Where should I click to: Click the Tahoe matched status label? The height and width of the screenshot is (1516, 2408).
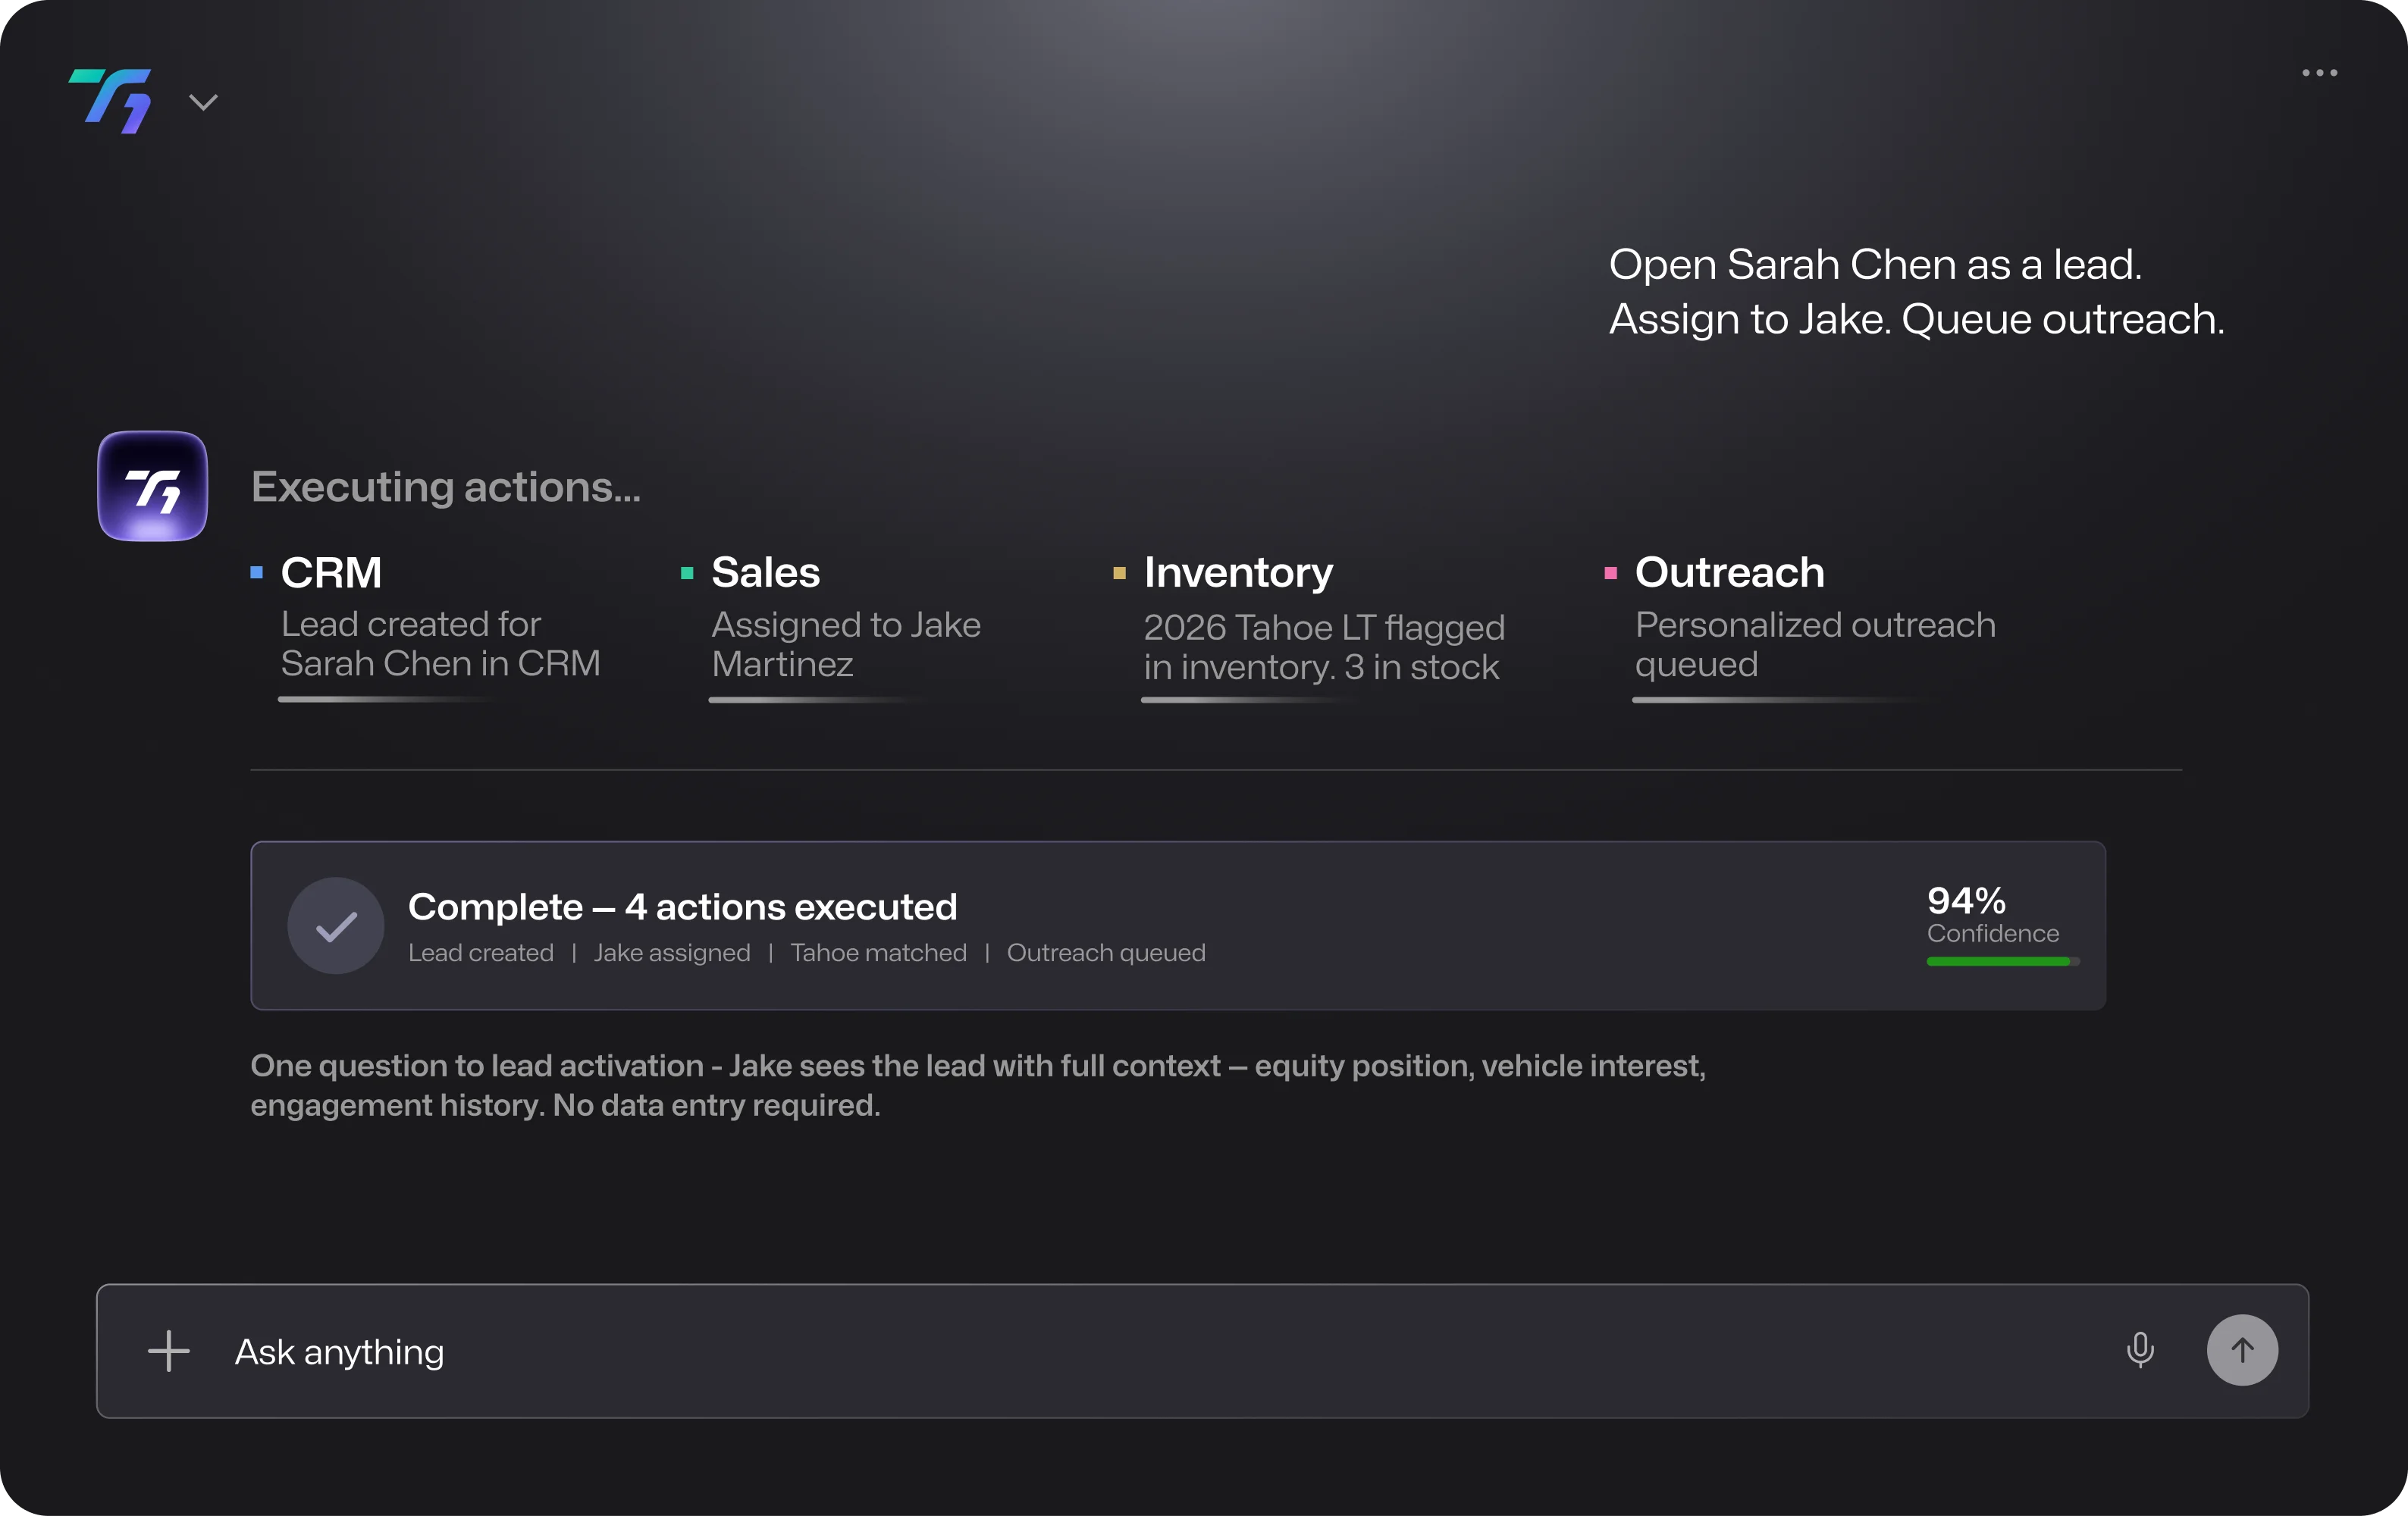click(878, 953)
